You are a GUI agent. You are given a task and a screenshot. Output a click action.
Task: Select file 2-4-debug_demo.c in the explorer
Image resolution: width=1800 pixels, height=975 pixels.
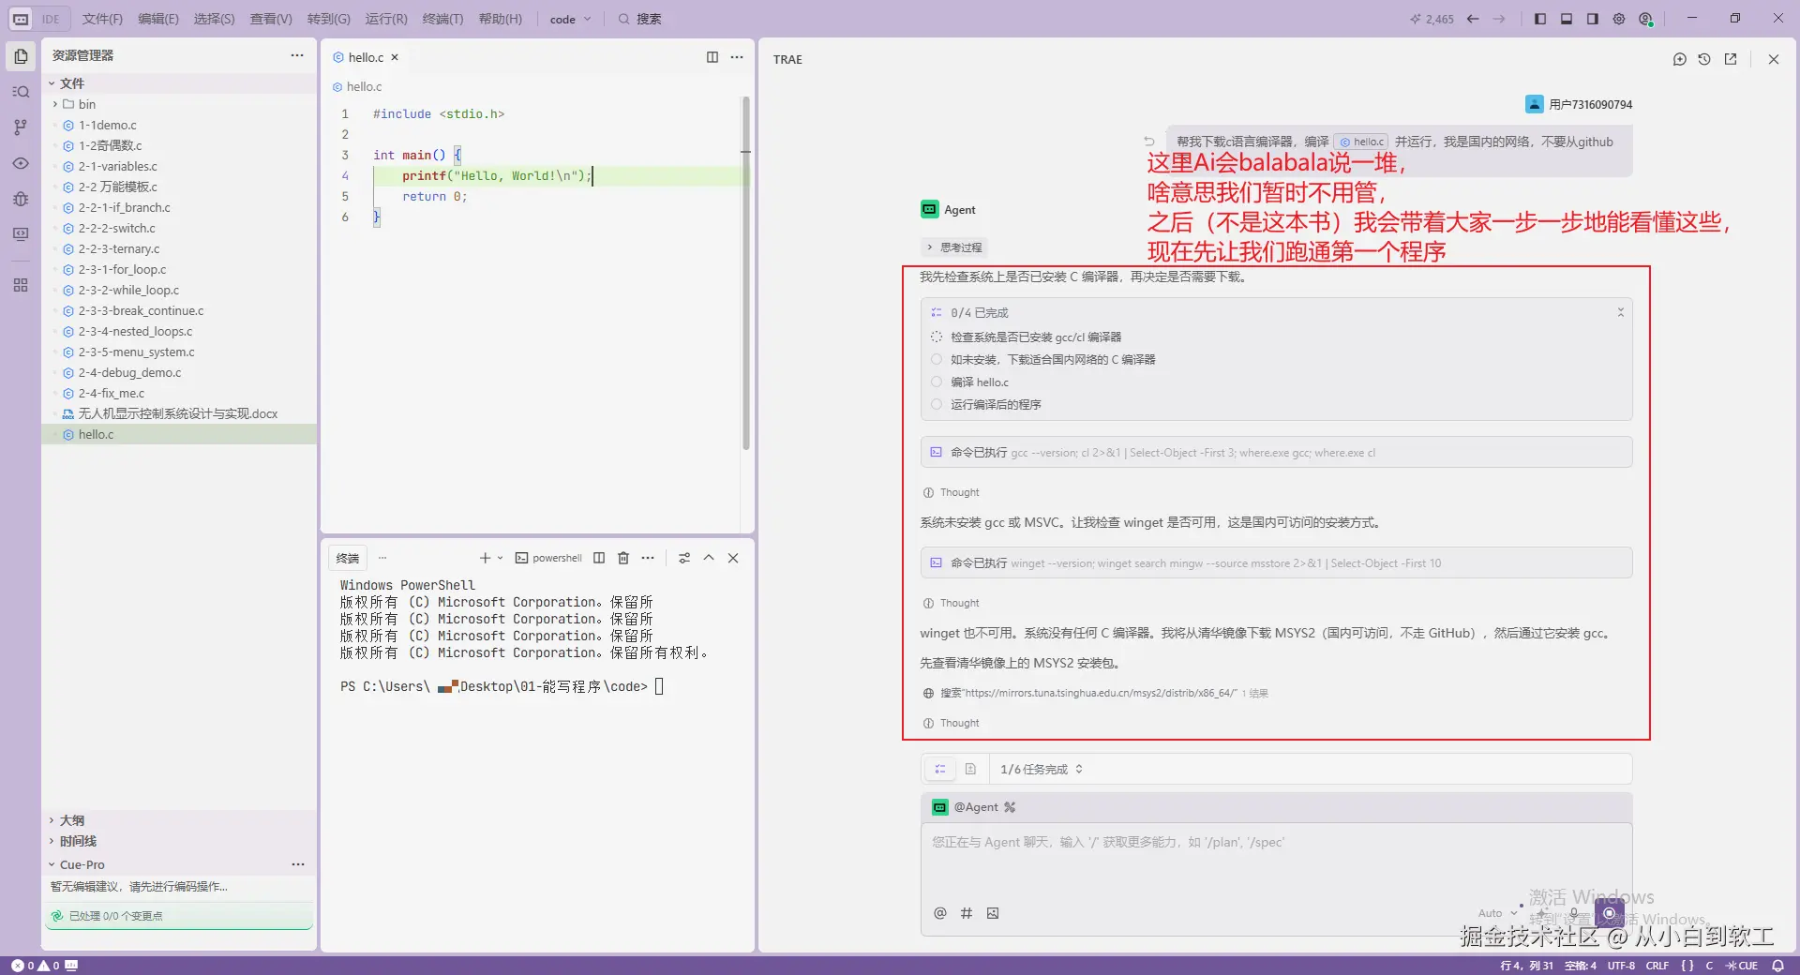[178, 372]
